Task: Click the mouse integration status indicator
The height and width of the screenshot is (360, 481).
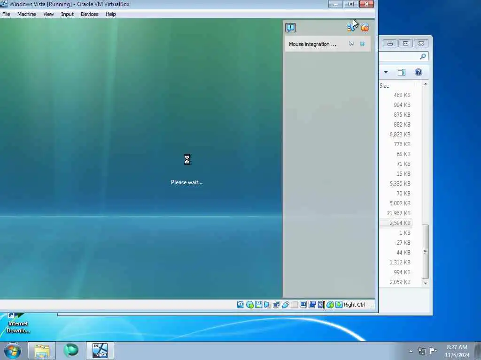Action: click(x=330, y=305)
